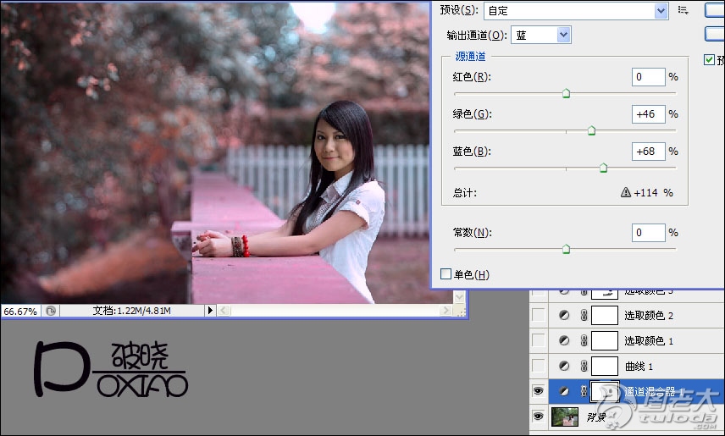Click the 绿色 green slider handle
725x436 pixels.
[591, 131]
